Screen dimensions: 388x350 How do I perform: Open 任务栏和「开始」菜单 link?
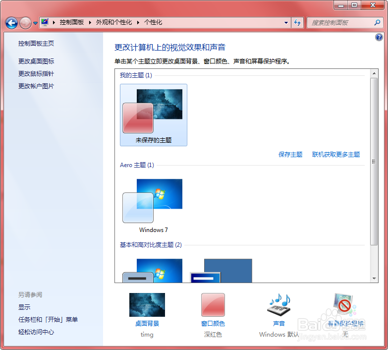tap(48, 320)
